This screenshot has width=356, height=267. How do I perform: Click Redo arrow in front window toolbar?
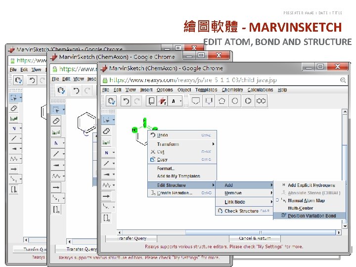[136, 101]
